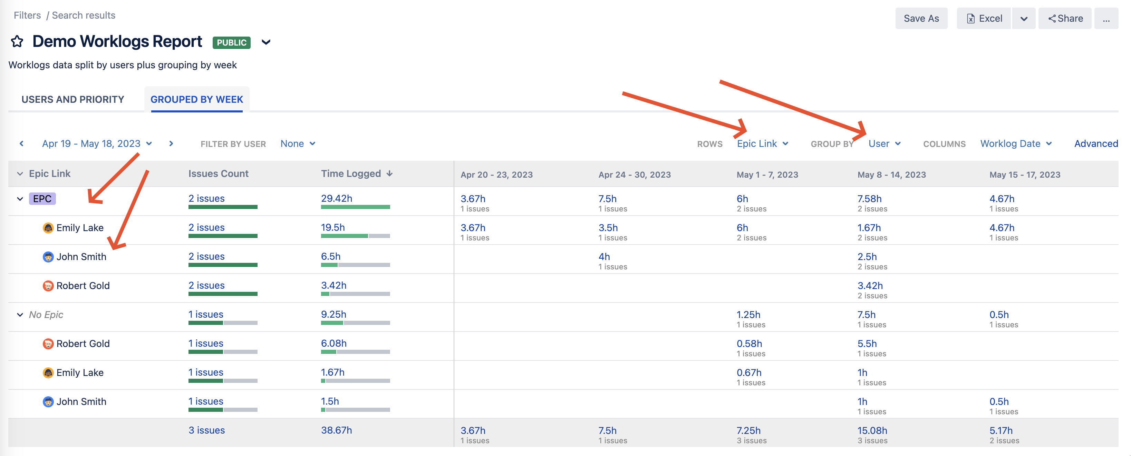Click the Share icon button
The width and height of the screenshot is (1131, 456).
(x=1065, y=18)
